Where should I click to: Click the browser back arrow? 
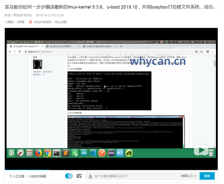tap(10, 52)
